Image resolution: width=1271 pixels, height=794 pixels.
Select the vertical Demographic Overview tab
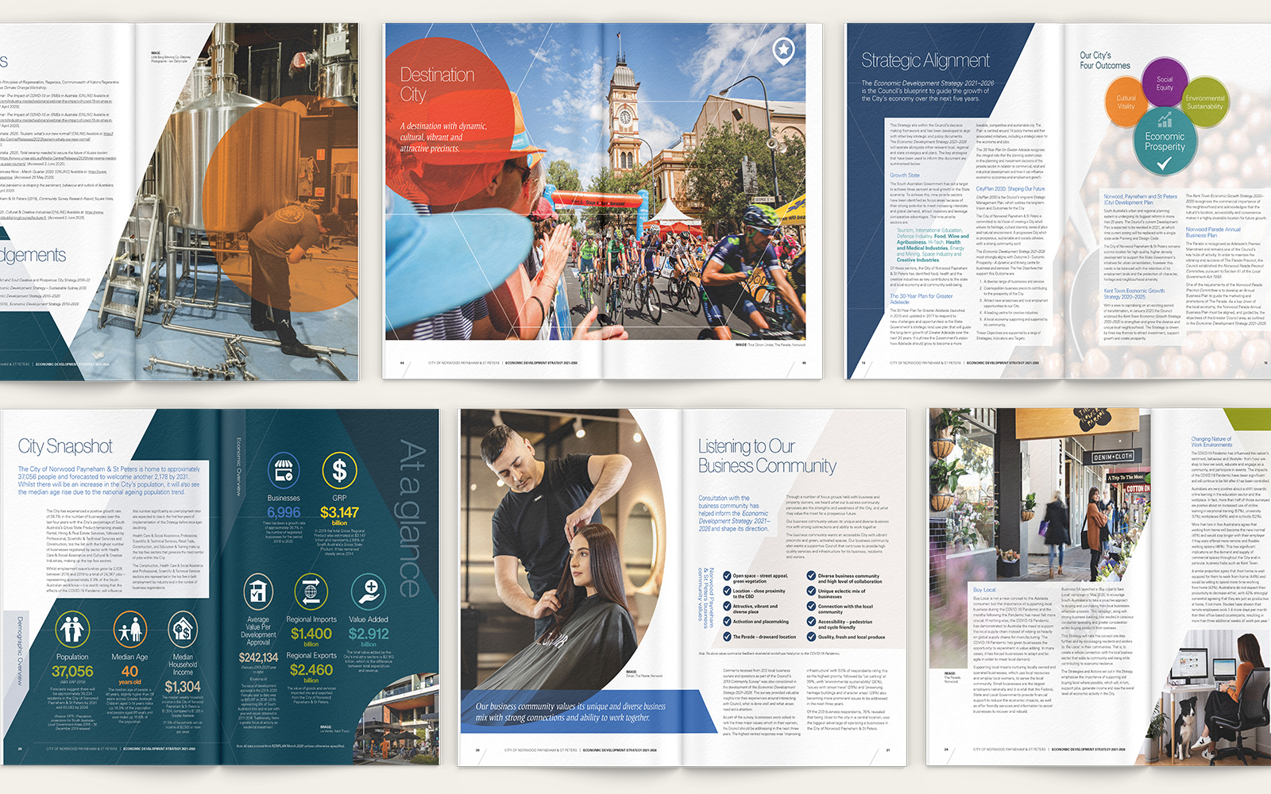point(21,651)
